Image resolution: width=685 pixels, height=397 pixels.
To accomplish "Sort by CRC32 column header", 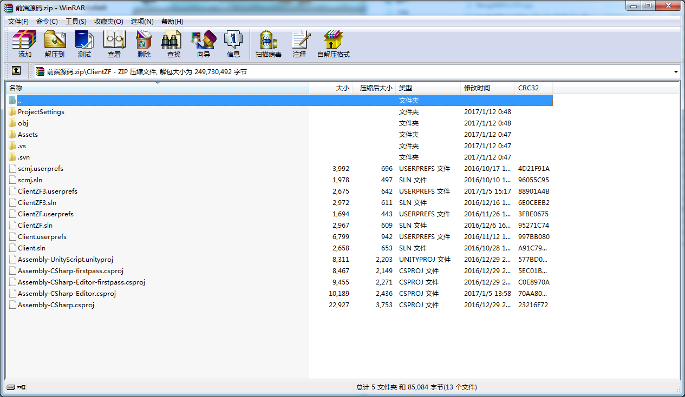I will pyautogui.click(x=534, y=88).
